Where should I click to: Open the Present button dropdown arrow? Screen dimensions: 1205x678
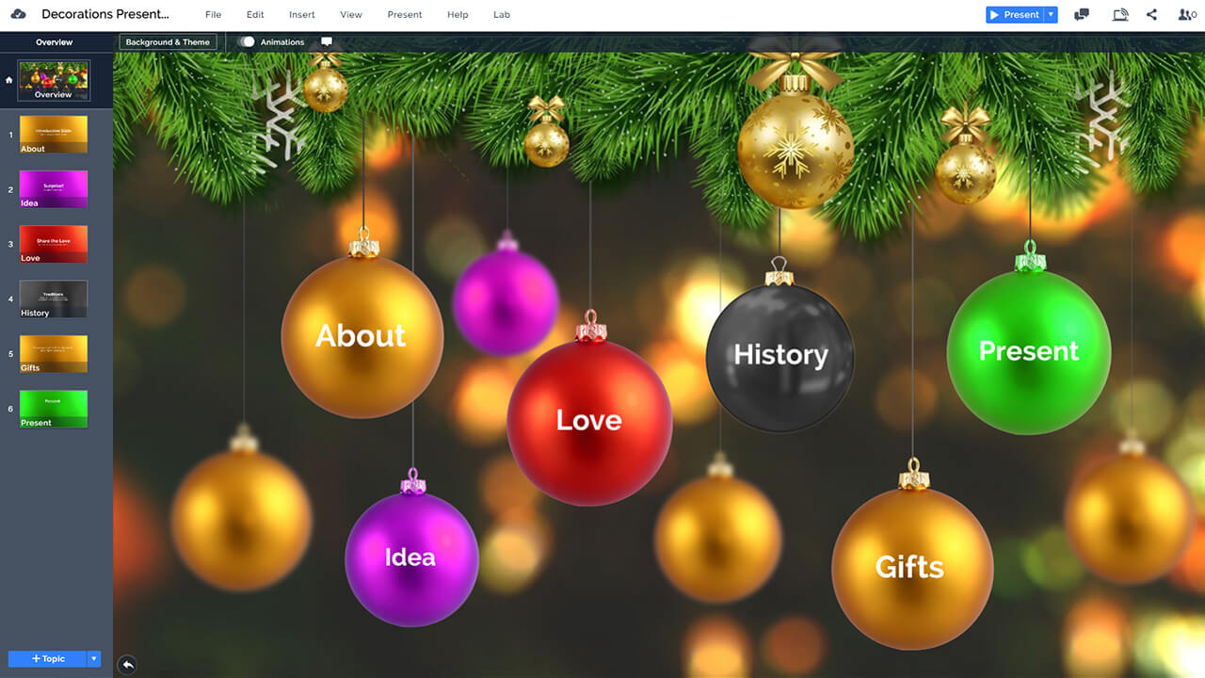click(1052, 15)
